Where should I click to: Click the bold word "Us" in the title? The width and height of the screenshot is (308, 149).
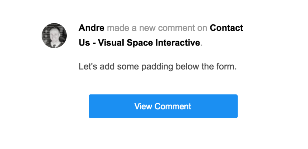(x=84, y=43)
